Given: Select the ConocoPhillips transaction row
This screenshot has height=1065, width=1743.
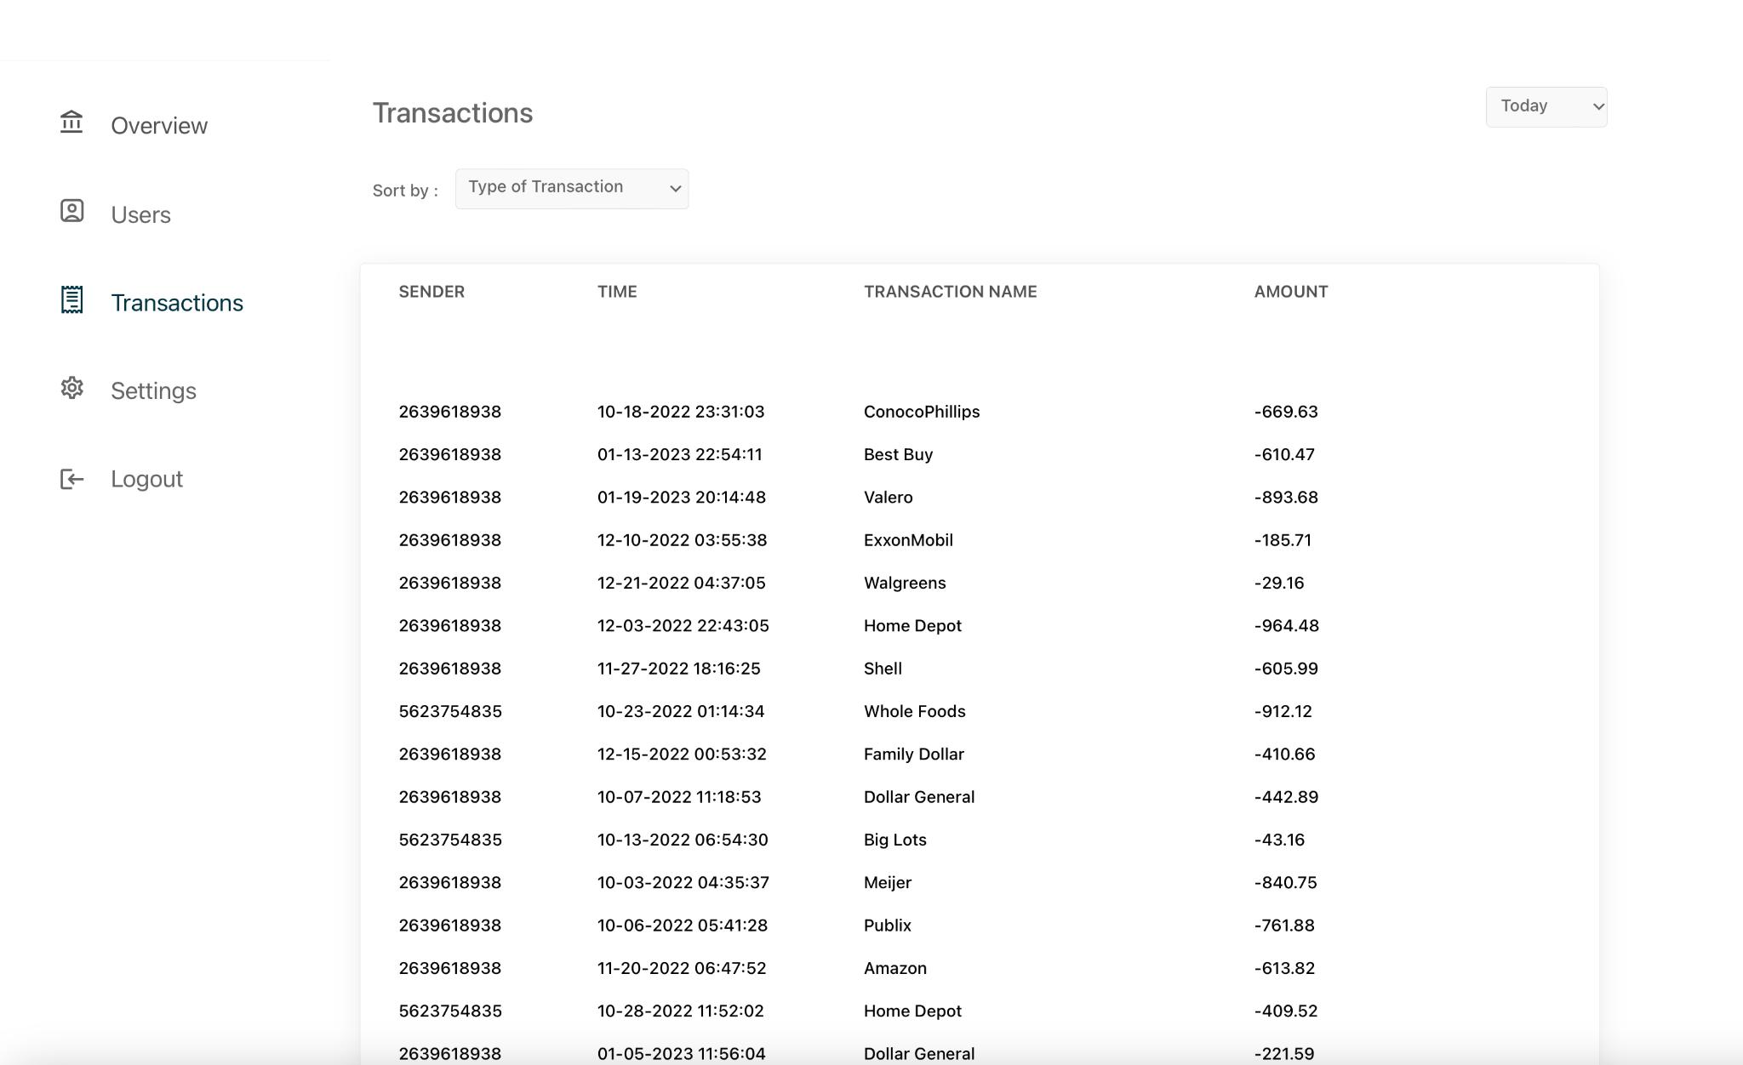Looking at the screenshot, I should tap(921, 412).
